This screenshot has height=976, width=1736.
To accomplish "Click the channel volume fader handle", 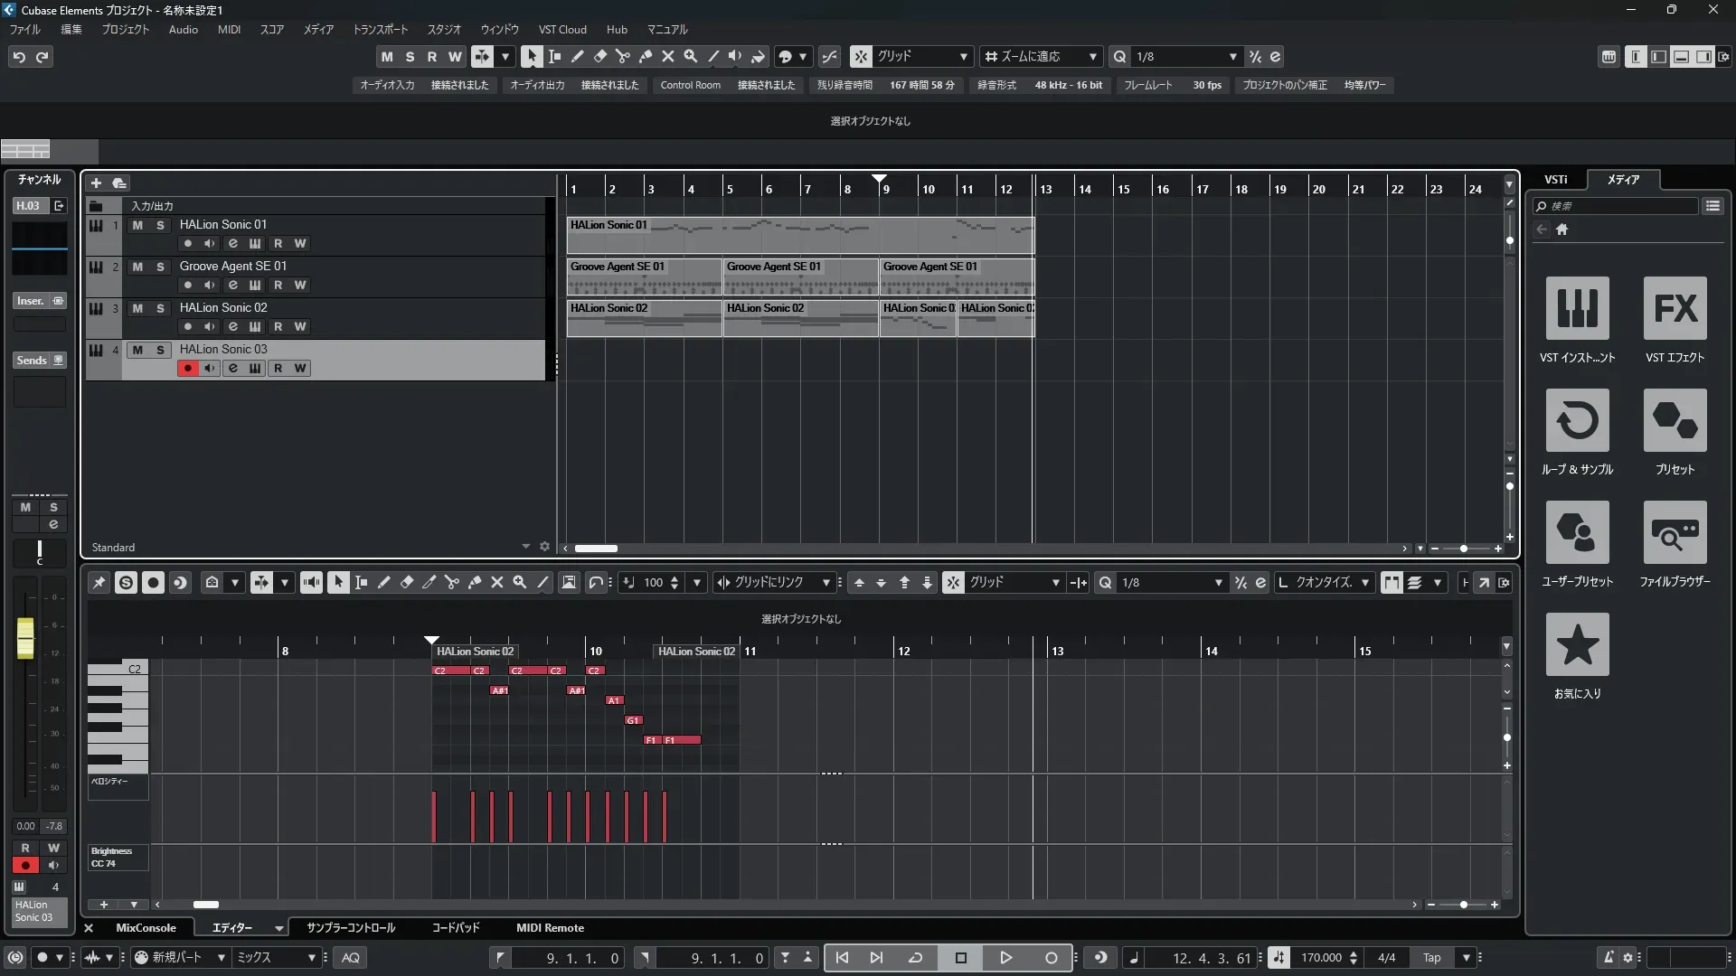I will point(25,637).
